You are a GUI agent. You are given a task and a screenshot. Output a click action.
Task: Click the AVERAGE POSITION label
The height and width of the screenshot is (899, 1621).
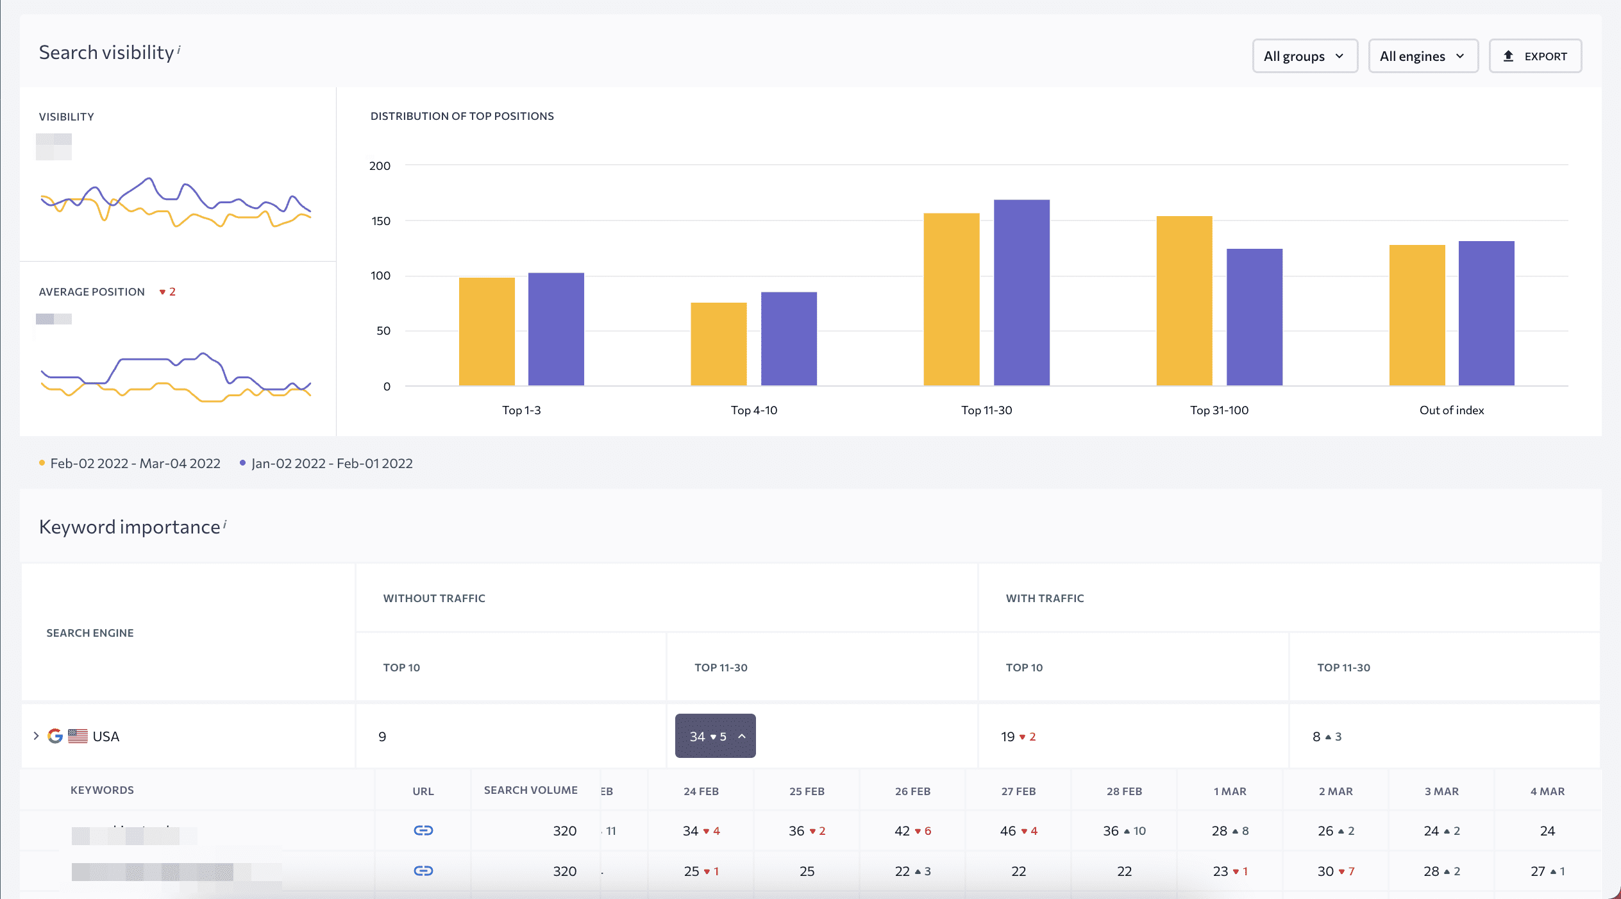pos(92,292)
